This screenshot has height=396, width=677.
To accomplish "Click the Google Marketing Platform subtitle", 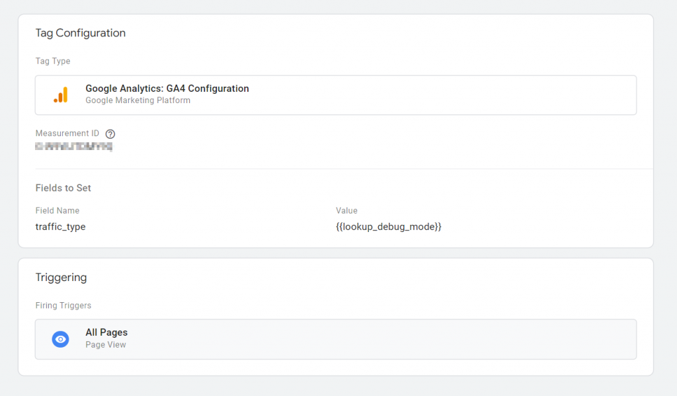I will click(x=138, y=100).
